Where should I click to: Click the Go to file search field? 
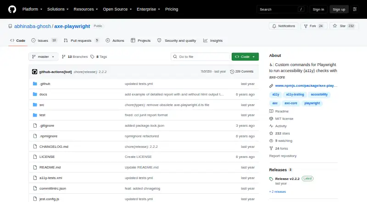(x=200, y=57)
